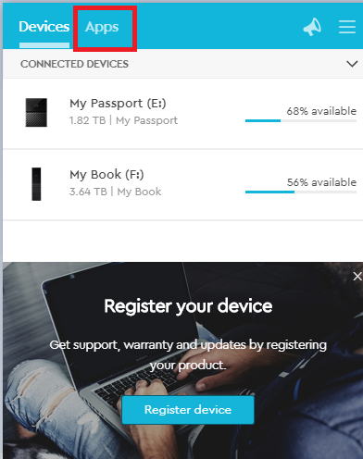Click the Register device button
Screen dimensions: 363x459
point(188,410)
